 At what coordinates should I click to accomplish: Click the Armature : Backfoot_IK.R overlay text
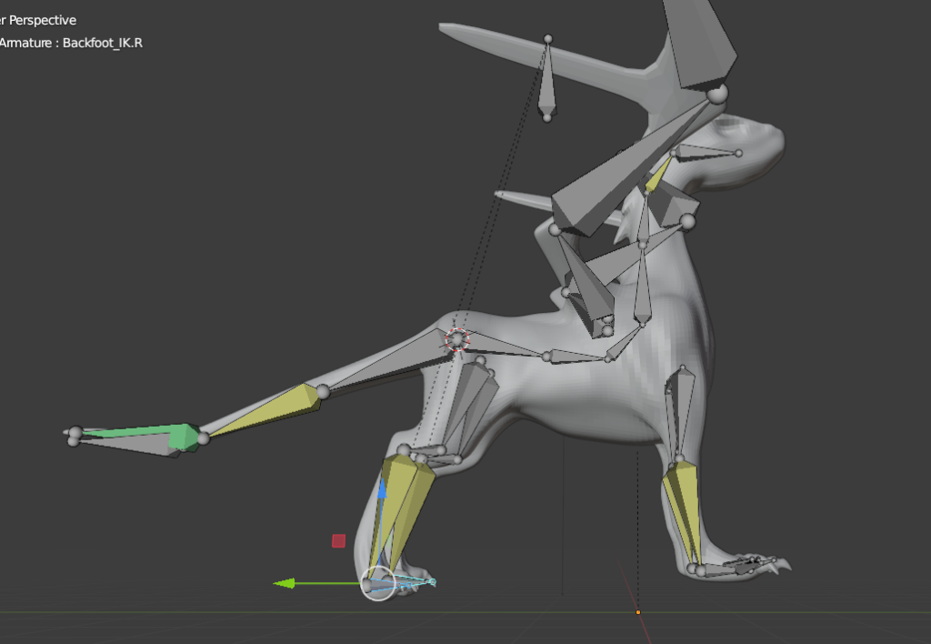click(x=73, y=43)
